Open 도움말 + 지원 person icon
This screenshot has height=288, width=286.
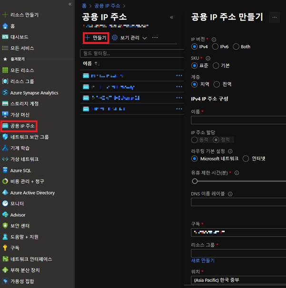coord(5,237)
